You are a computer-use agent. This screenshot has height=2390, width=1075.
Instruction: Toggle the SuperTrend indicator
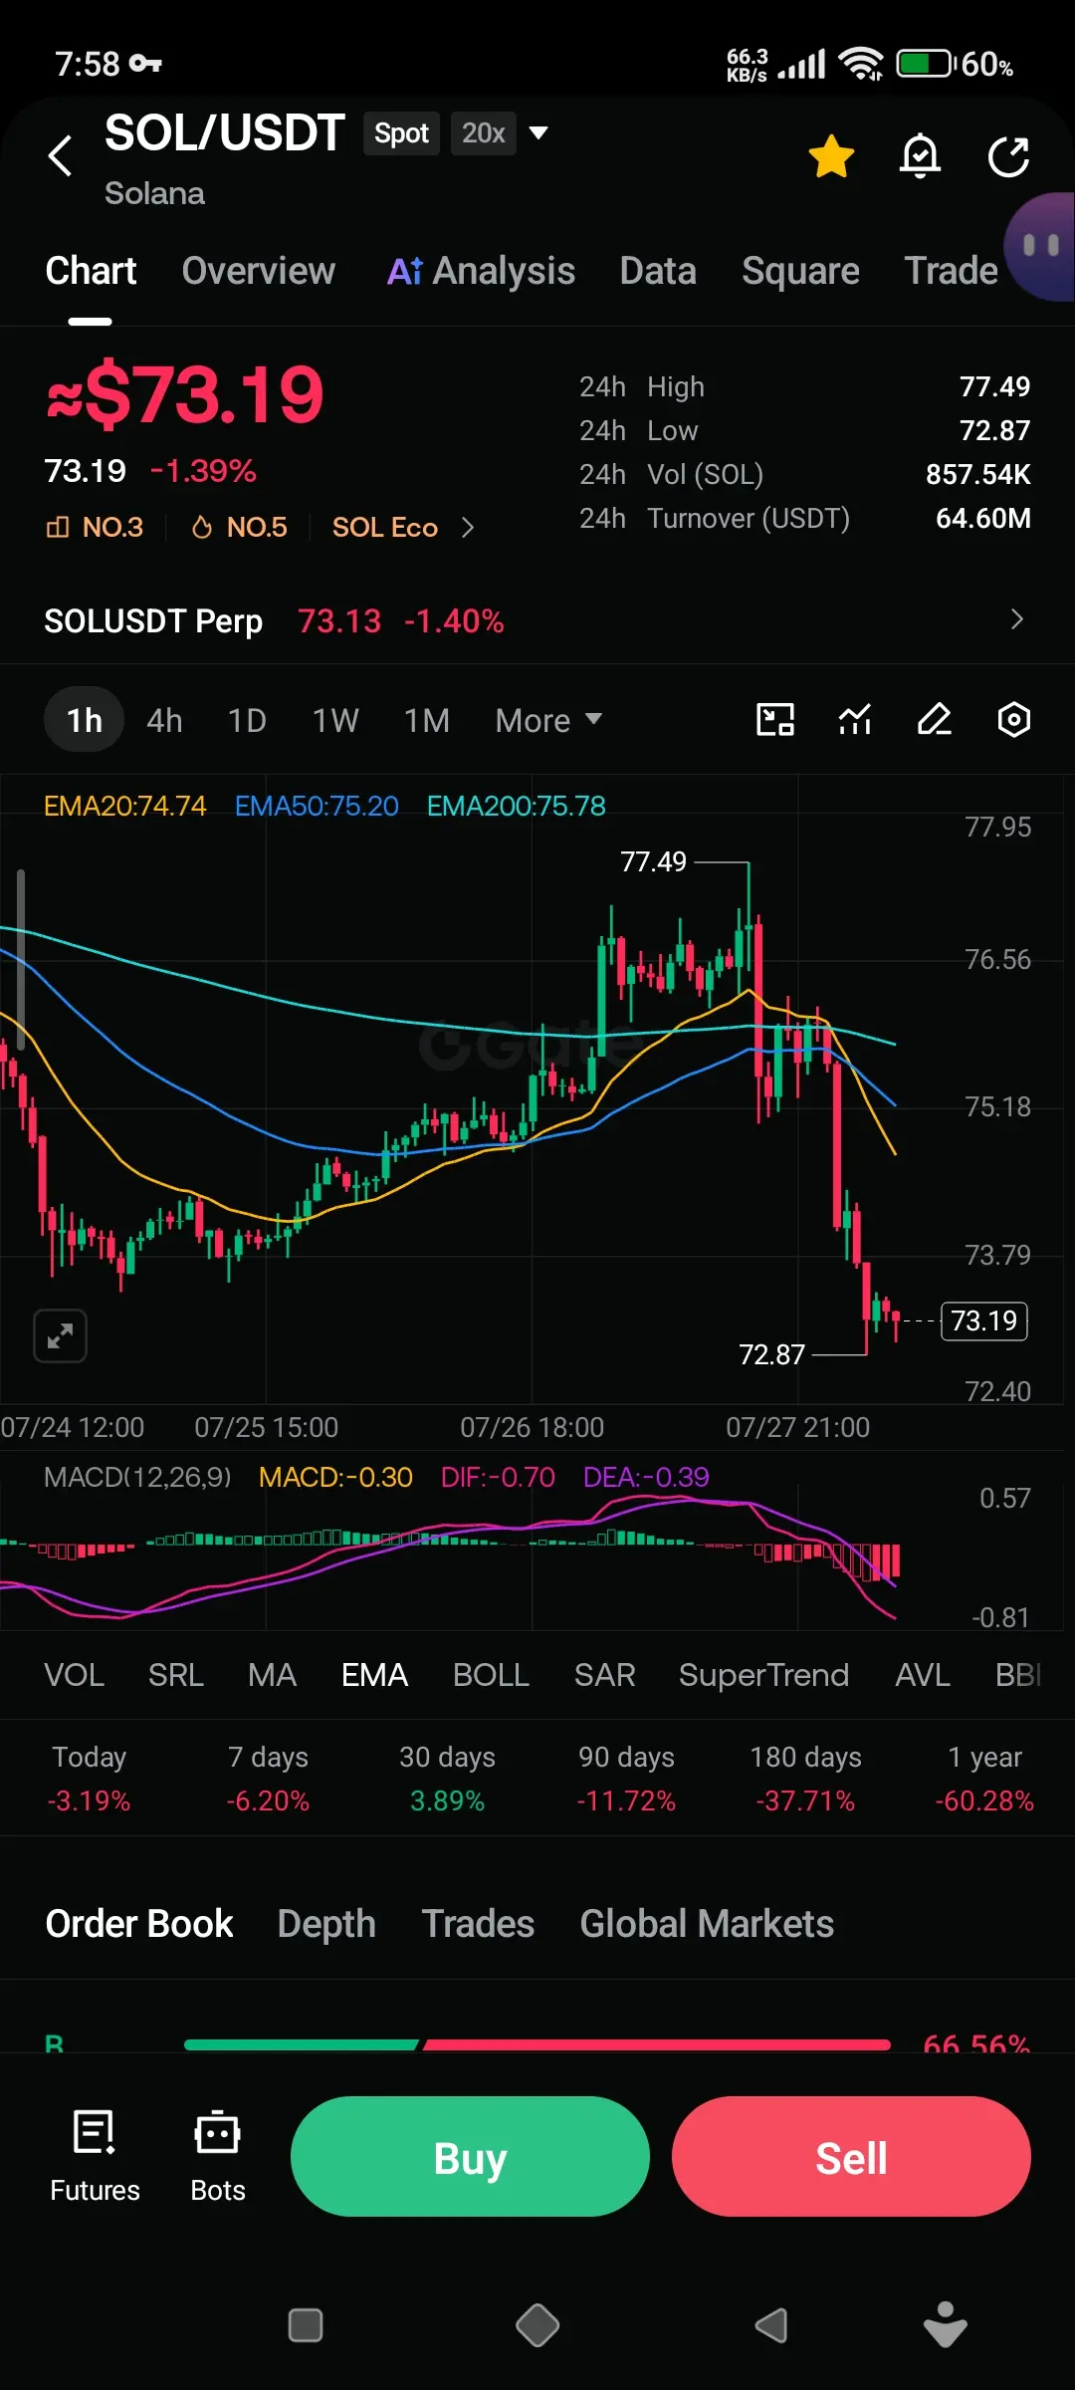pos(763,1675)
